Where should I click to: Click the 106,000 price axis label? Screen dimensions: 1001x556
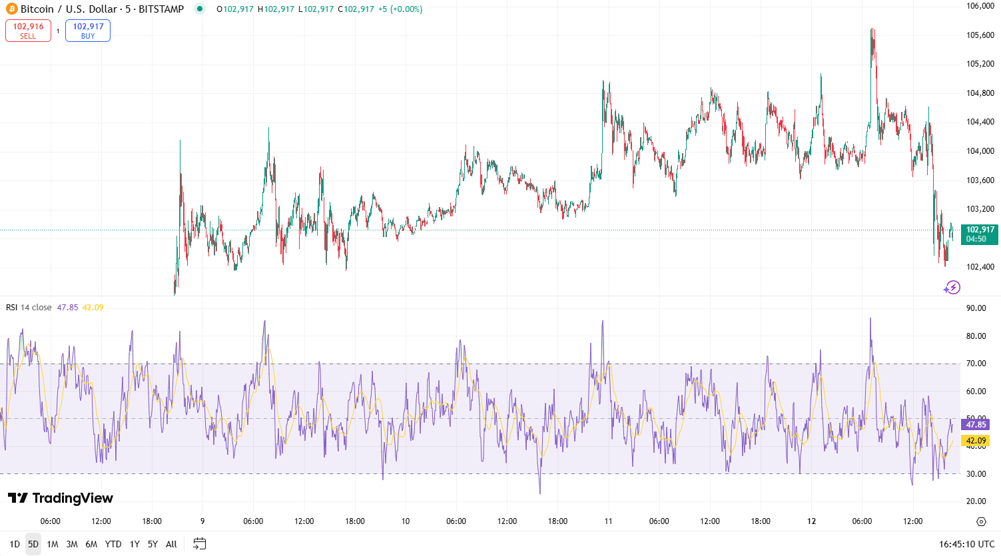click(x=980, y=6)
